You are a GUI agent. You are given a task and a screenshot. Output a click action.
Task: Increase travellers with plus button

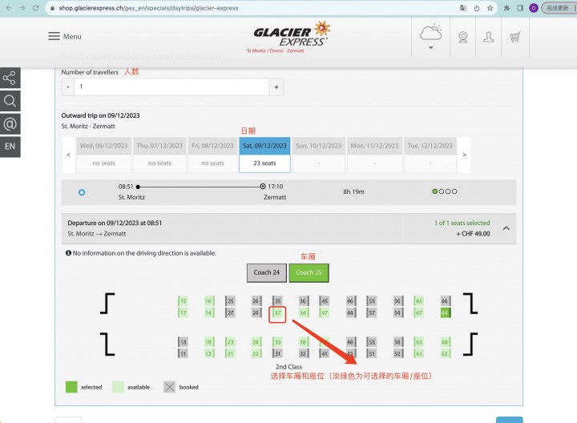(x=276, y=87)
